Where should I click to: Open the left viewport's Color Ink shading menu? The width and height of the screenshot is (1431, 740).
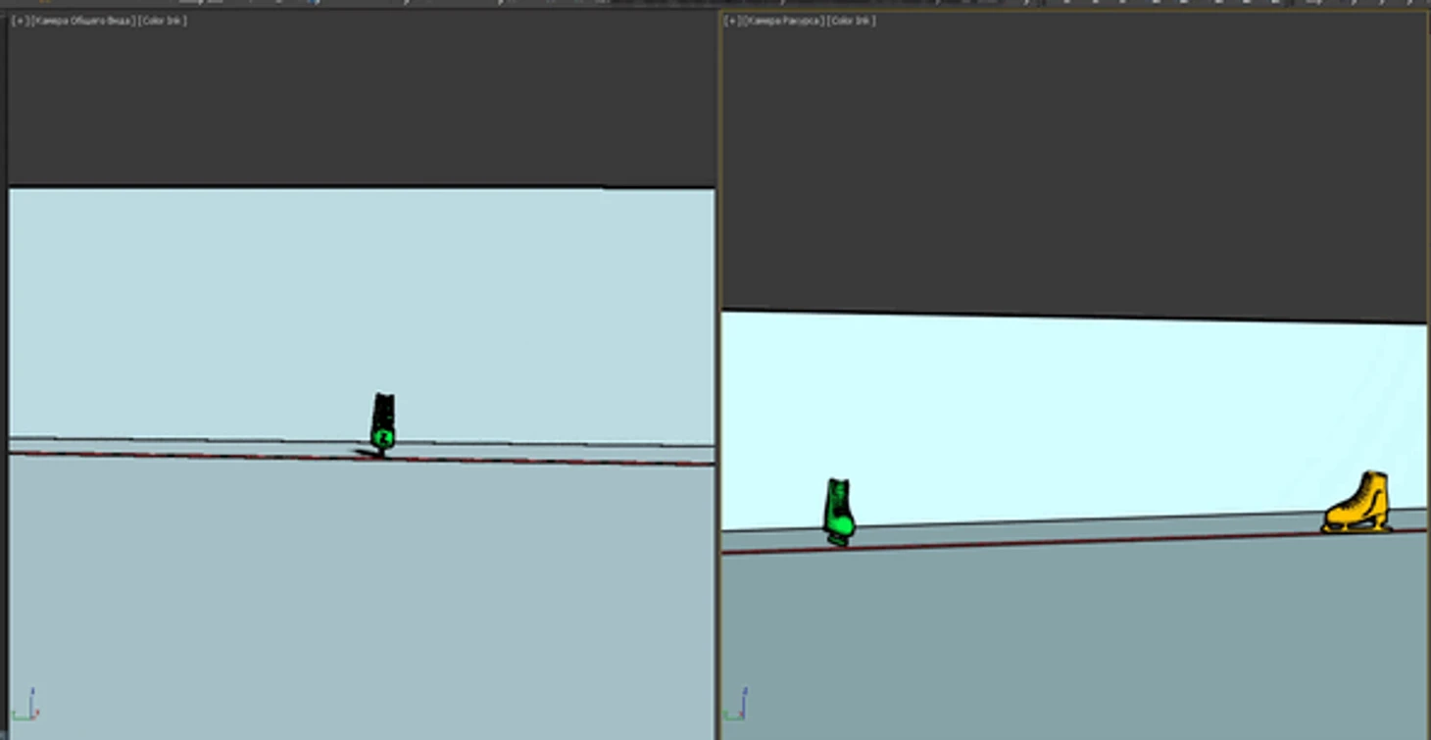pyautogui.click(x=163, y=21)
